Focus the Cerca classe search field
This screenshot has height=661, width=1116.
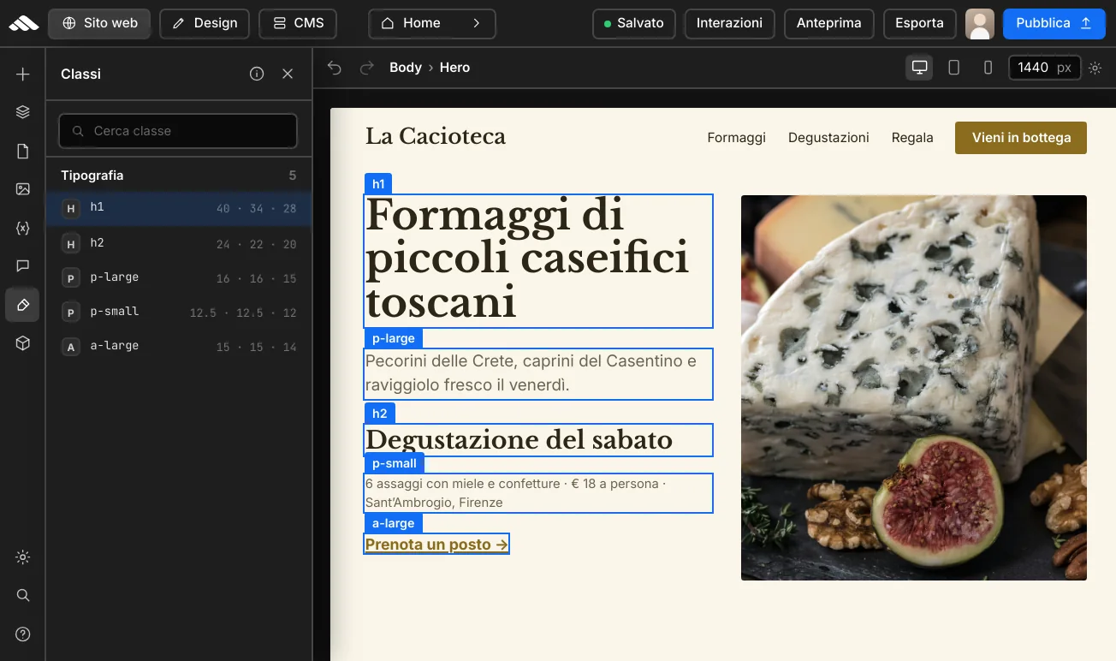pyautogui.click(x=178, y=131)
